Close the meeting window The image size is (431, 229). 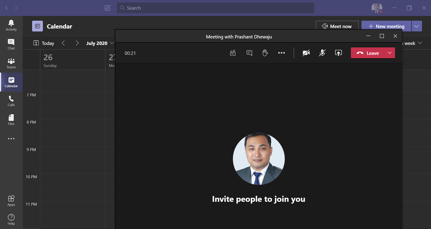(395, 36)
